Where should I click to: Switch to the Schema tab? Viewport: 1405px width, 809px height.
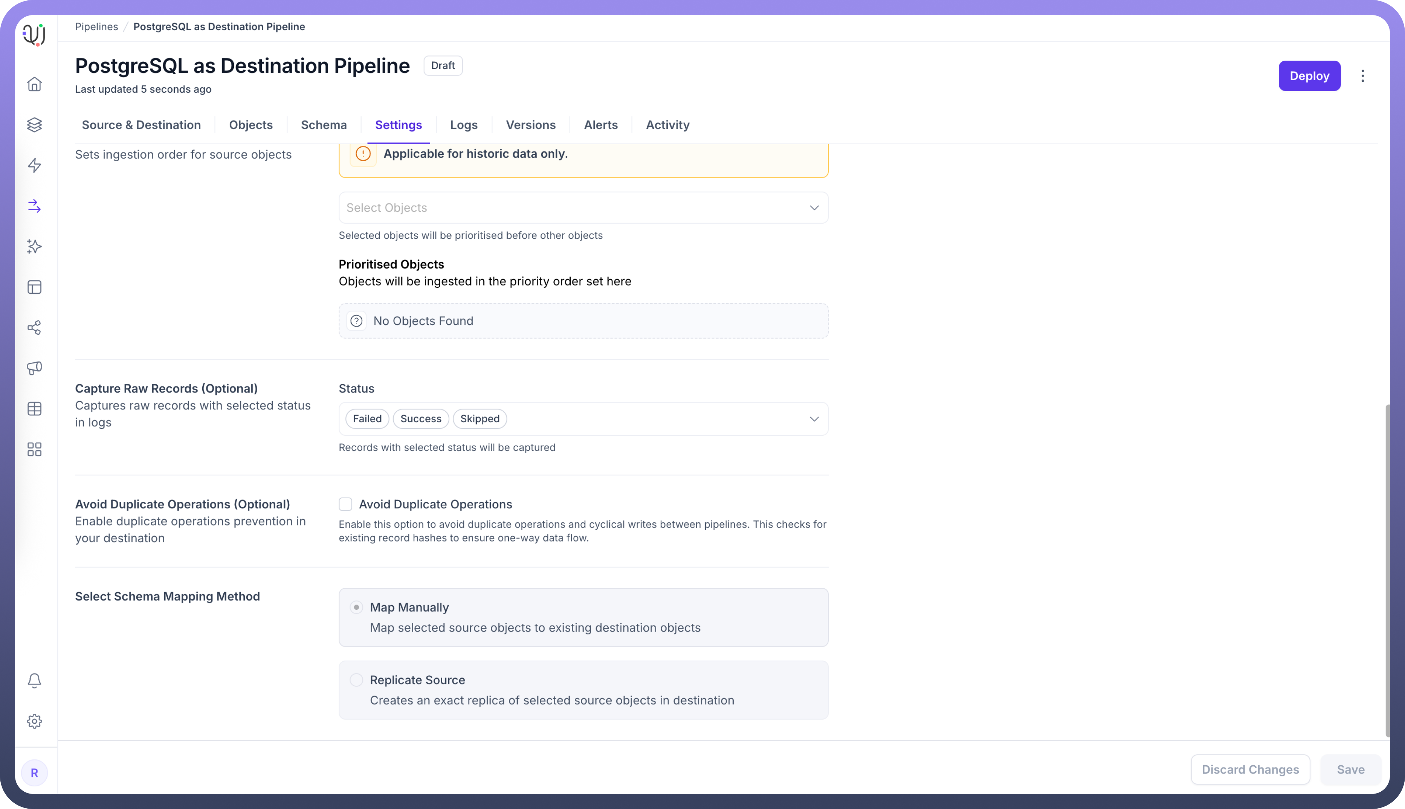(323, 125)
